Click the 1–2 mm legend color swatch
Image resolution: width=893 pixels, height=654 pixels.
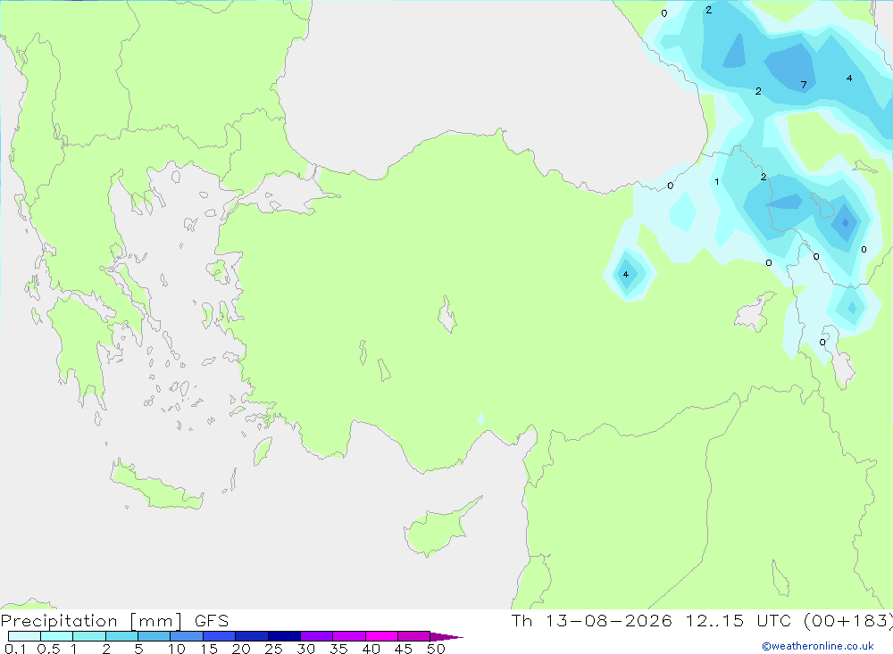pyautogui.click(x=89, y=636)
